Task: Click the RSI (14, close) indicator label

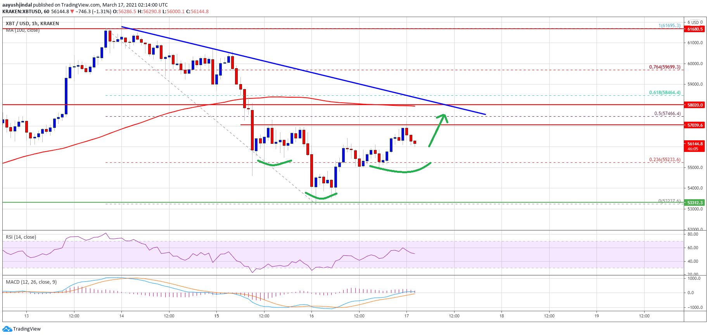Action: (x=21, y=237)
